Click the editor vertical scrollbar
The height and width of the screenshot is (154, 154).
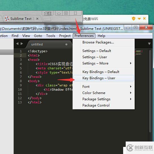150,91
